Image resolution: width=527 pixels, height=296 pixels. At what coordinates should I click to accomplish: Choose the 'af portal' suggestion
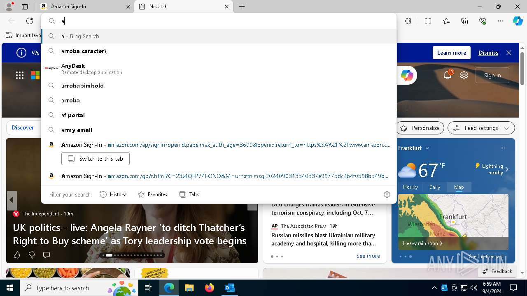point(219,115)
